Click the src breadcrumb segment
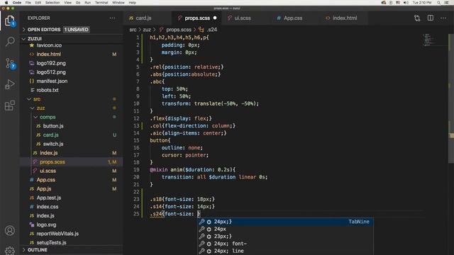 tap(133, 30)
